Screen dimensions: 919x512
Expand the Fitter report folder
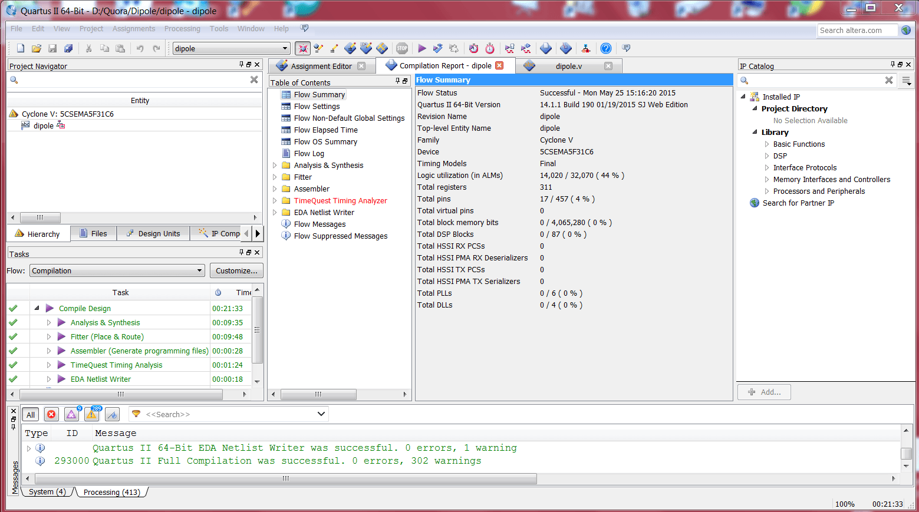(x=275, y=177)
